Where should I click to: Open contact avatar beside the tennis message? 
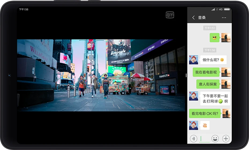194,96
